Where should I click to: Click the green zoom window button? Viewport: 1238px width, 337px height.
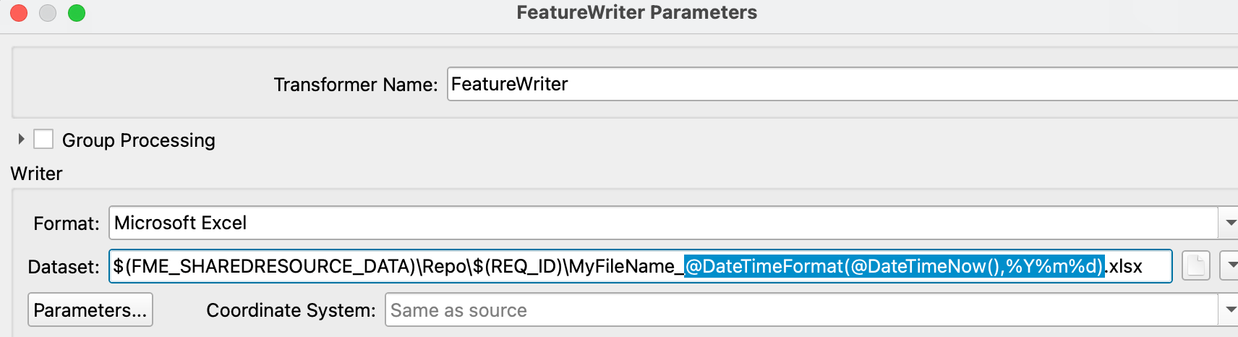pyautogui.click(x=77, y=13)
